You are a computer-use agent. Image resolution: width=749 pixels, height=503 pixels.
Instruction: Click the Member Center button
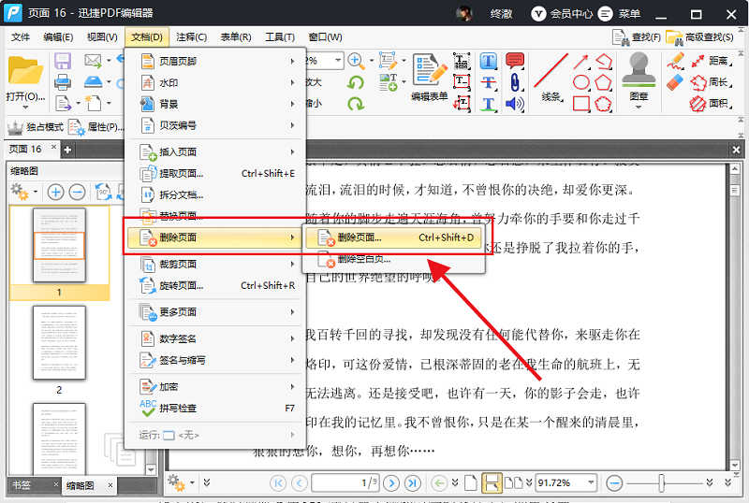[562, 13]
